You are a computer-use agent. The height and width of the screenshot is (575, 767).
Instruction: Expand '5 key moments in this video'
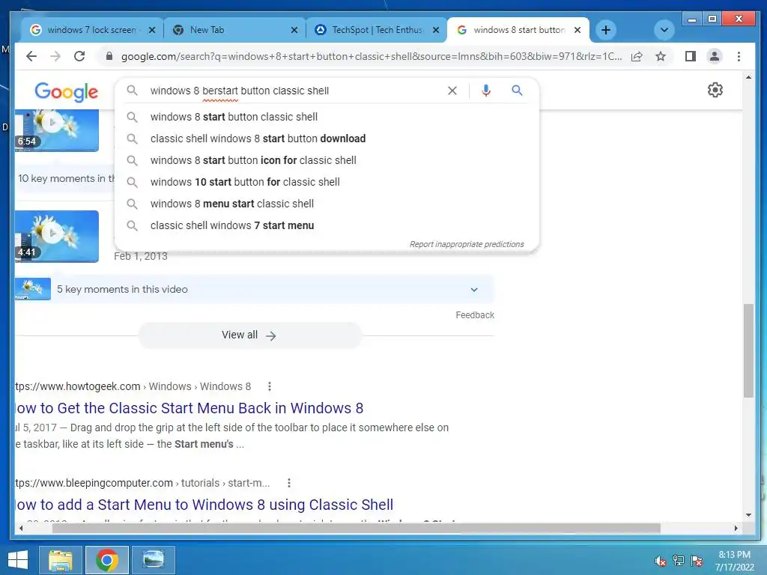pos(255,289)
